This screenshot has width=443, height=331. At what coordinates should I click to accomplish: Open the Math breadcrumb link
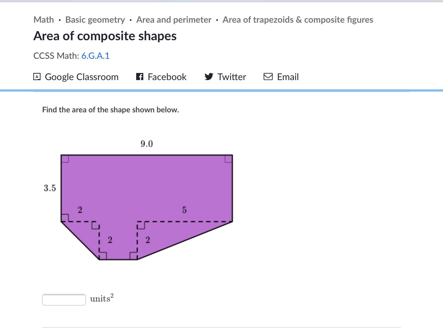(x=44, y=20)
